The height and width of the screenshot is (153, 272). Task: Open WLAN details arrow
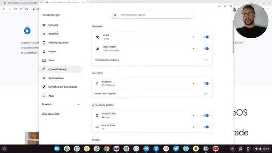click(x=193, y=37)
